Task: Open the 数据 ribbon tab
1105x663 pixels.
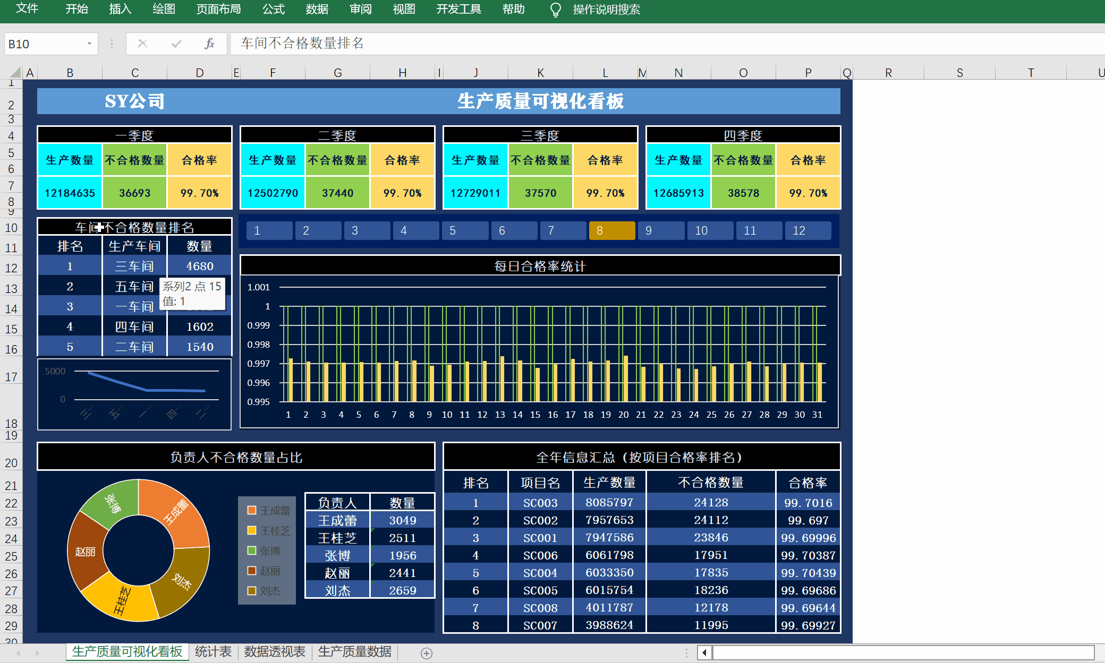Action: pos(317,9)
